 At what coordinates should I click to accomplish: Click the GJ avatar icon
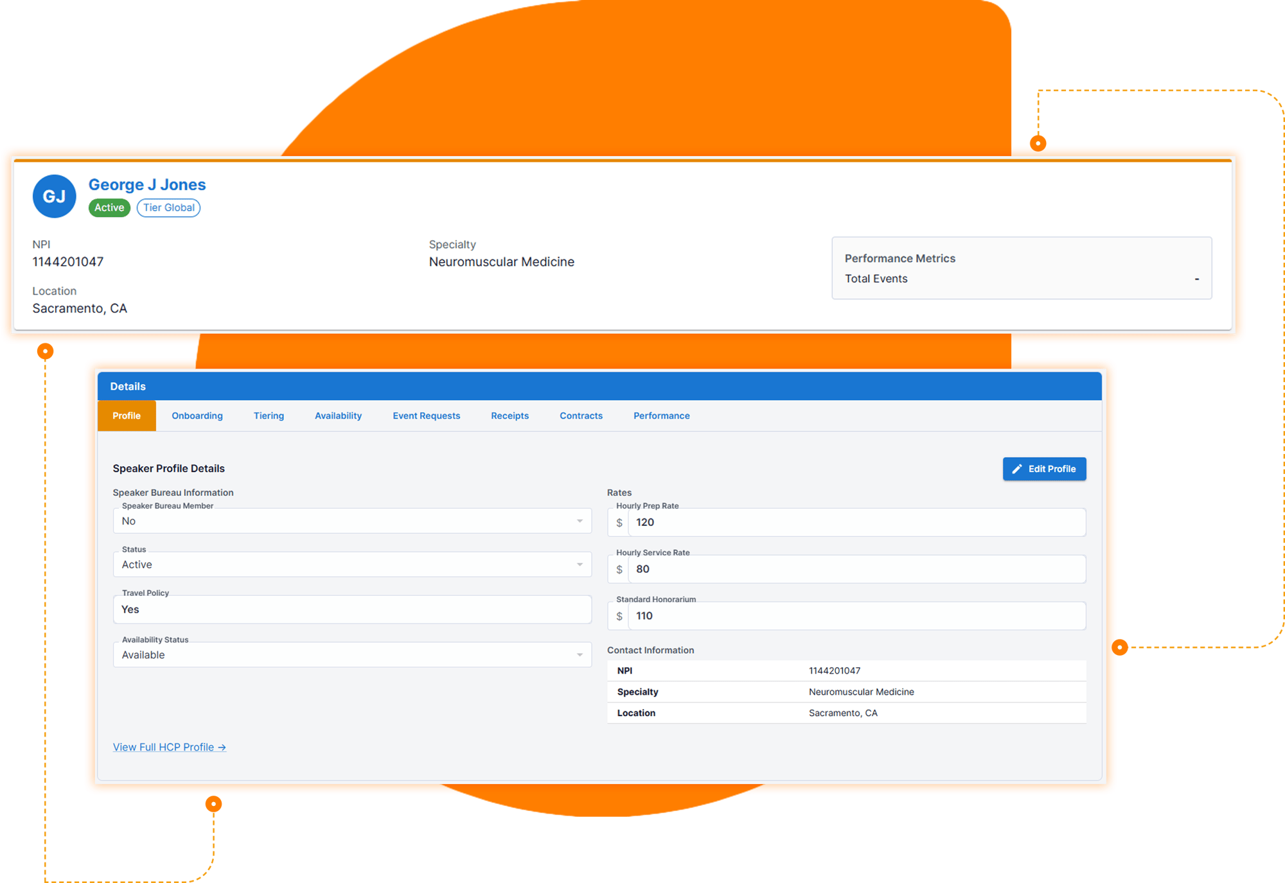pos(54,197)
